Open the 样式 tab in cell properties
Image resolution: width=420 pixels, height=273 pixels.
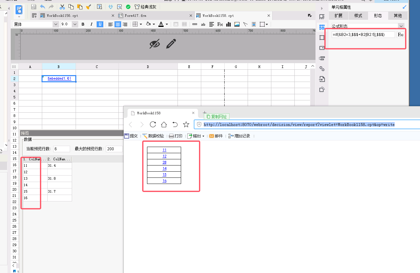358,16
